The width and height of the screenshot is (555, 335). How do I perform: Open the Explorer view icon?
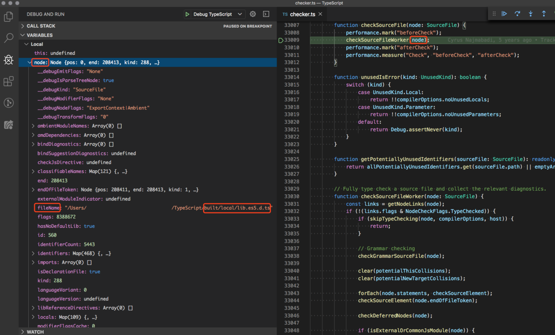8,16
